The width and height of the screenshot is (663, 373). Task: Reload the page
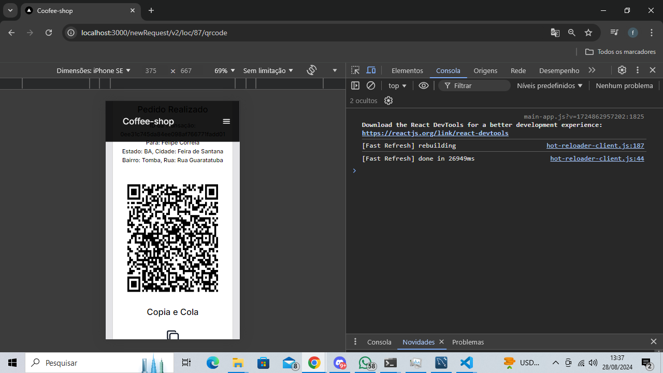[49, 33]
